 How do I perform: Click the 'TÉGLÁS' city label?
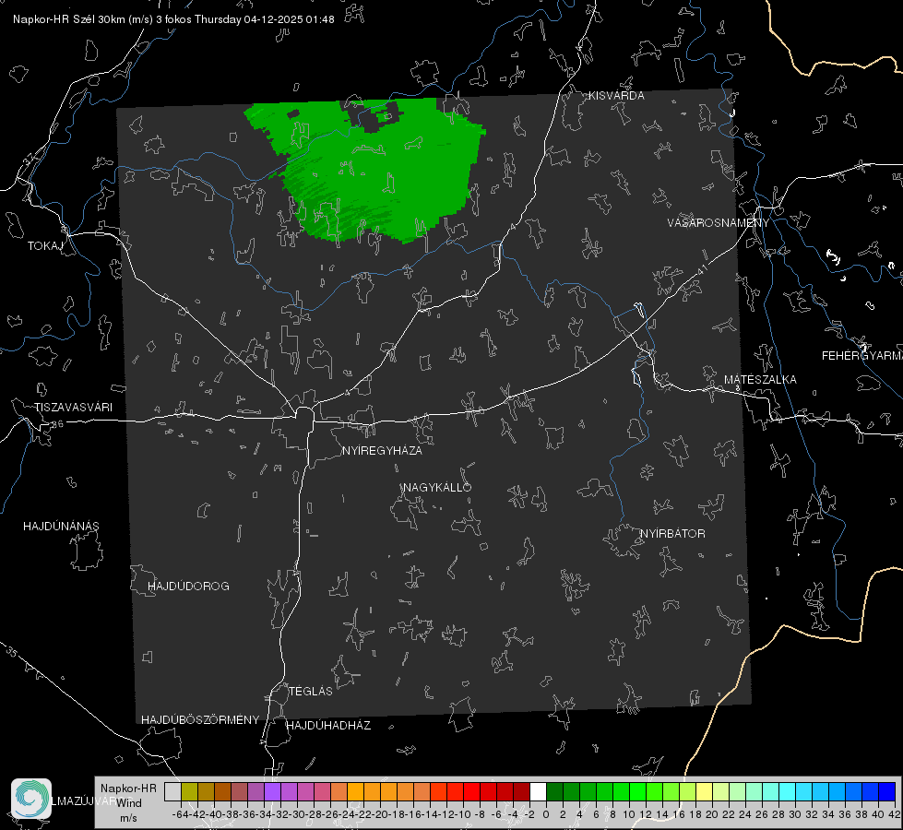pos(311,691)
